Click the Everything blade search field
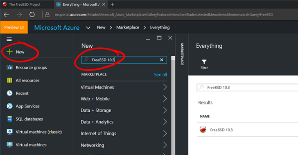This screenshot has width=298, height=155. tap(247, 88)
